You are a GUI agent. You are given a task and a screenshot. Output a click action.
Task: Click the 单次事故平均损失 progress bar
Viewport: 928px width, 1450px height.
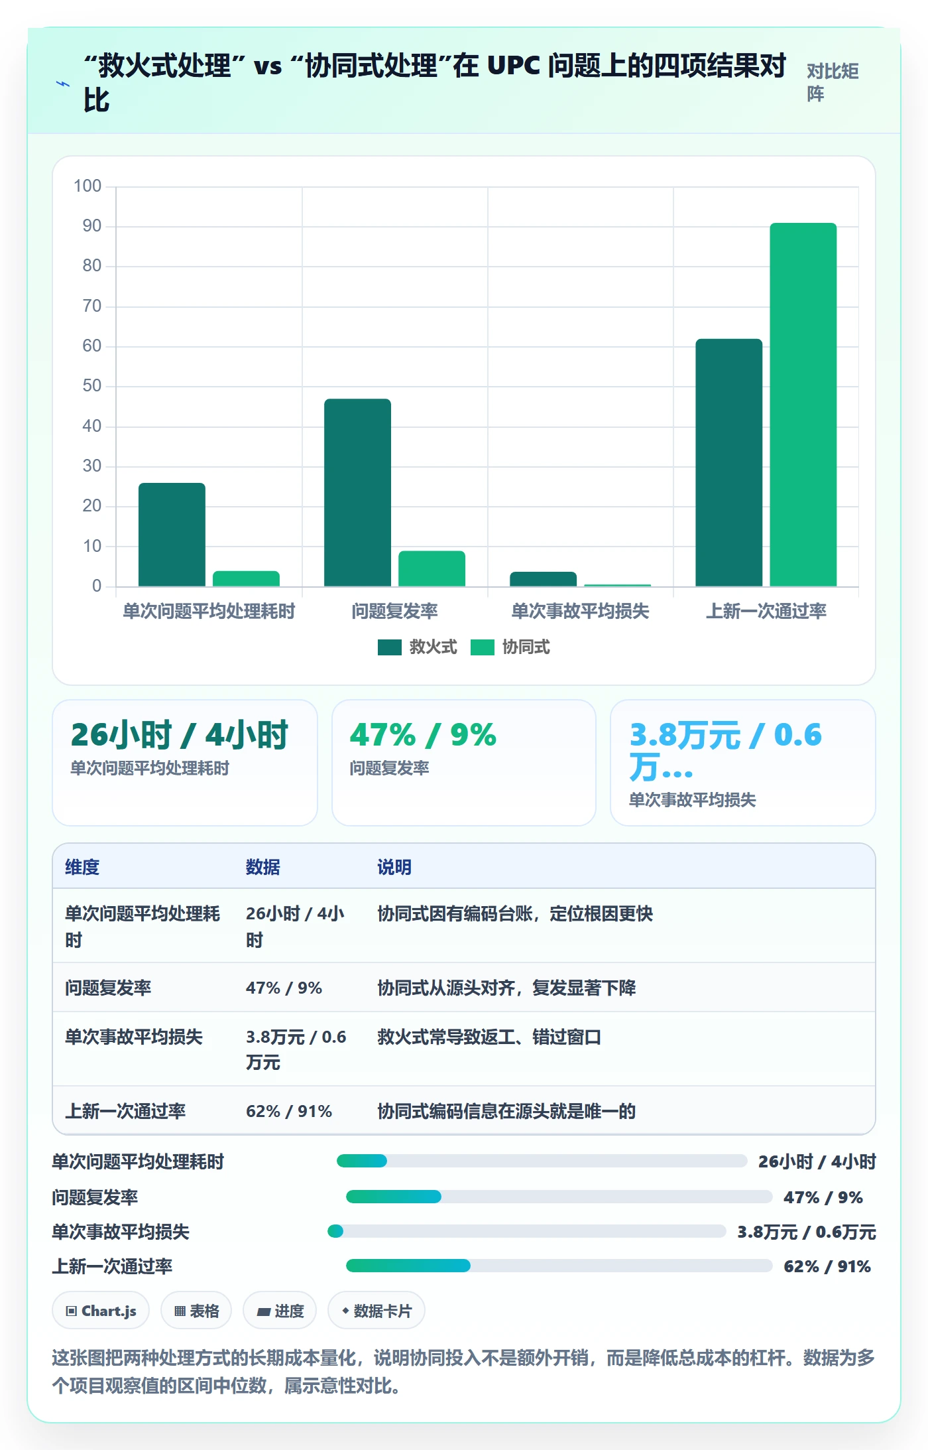527,1231
